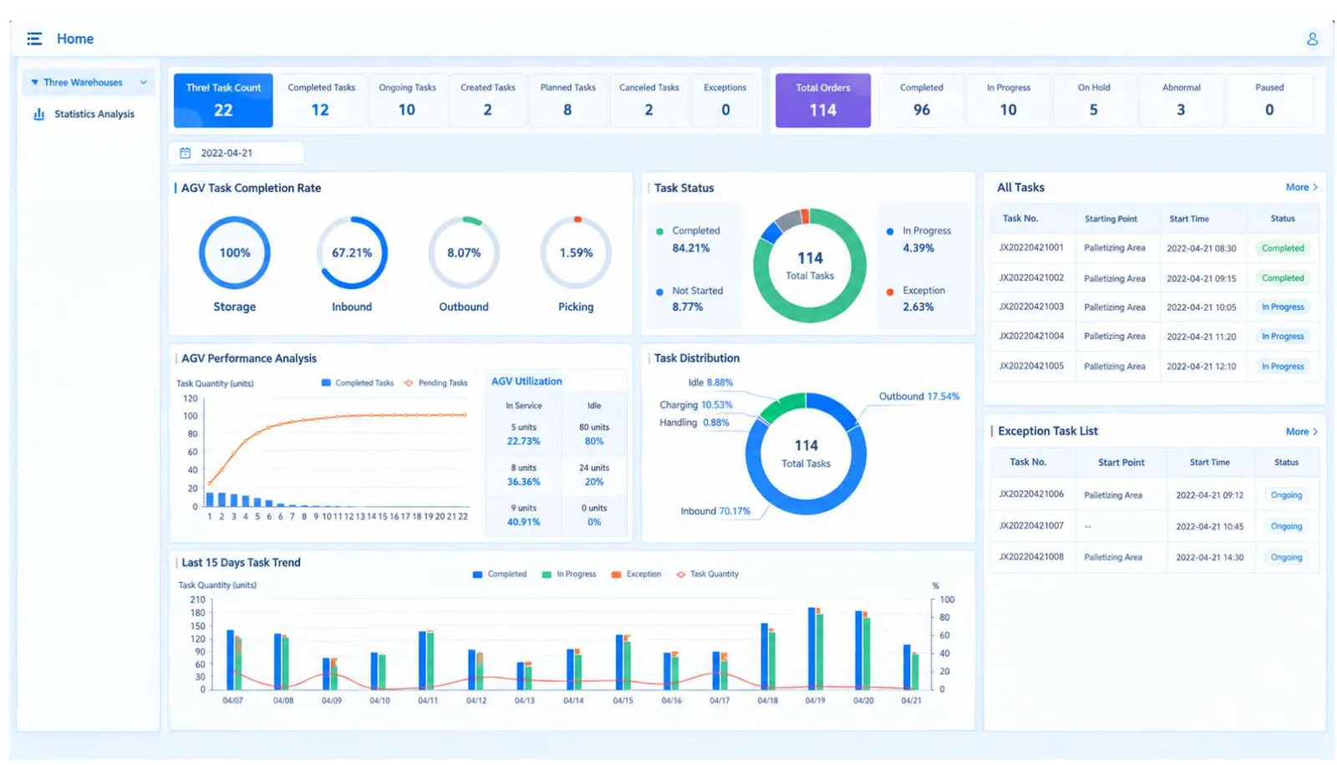The height and width of the screenshot is (765, 1337).
Task: Click chevron beside Exception Task List More
Action: tap(1315, 432)
